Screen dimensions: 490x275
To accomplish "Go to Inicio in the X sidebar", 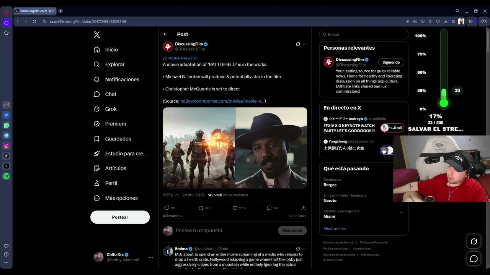I will [x=106, y=50].
